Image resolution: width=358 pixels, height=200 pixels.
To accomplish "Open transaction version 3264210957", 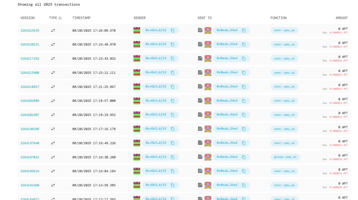I will click(30, 87).
